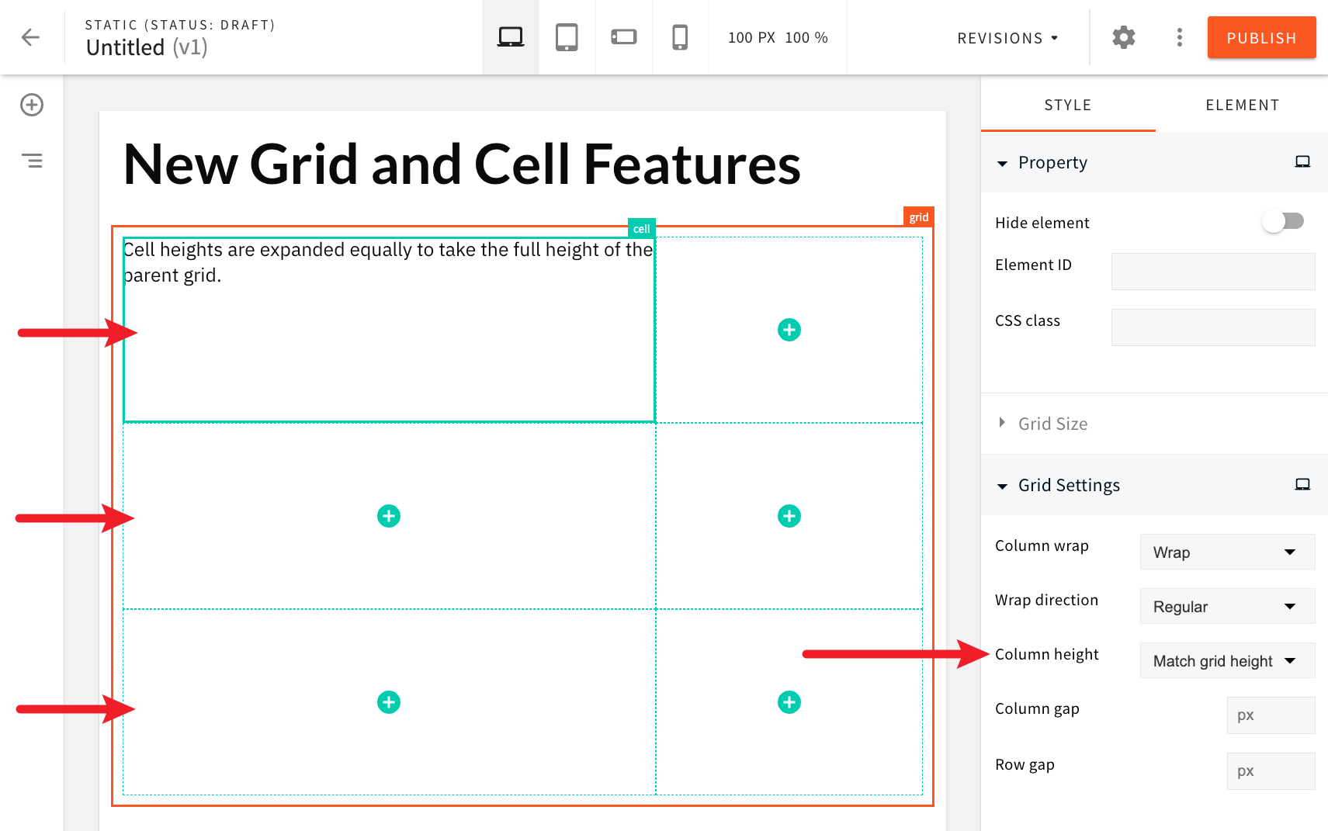Collapse the Property section

[1002, 163]
